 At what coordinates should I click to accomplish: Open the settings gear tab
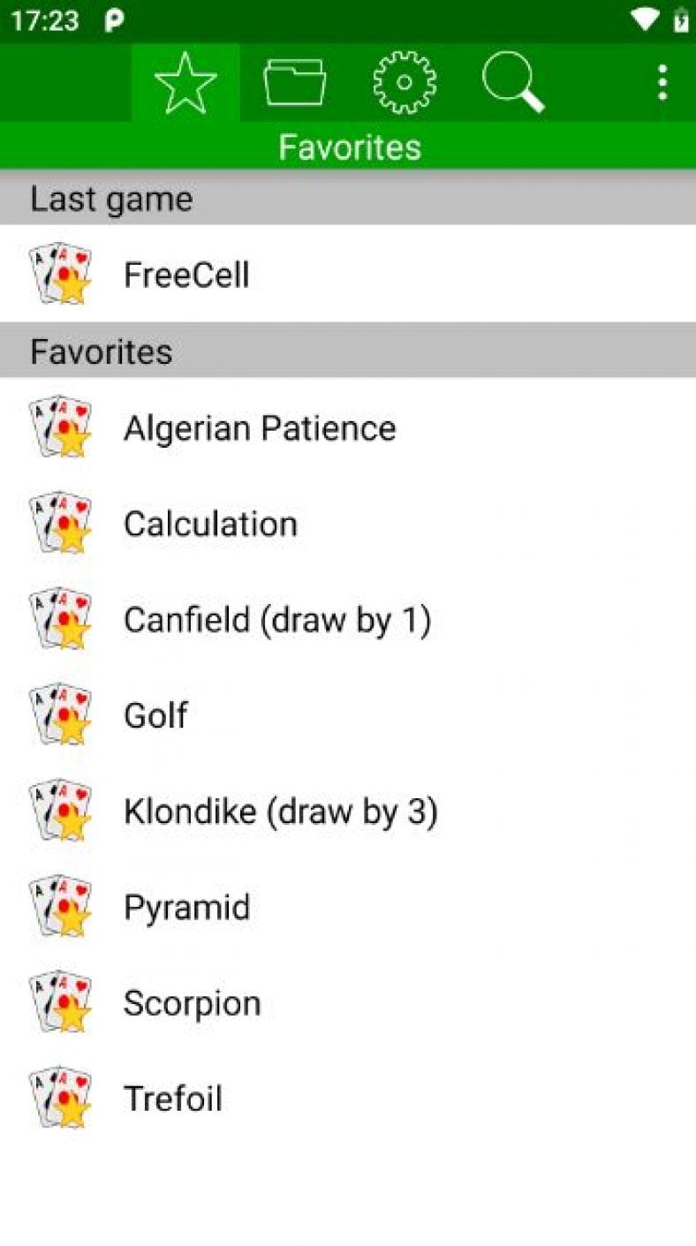point(405,83)
